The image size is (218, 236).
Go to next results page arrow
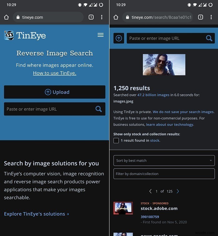tap(178, 191)
